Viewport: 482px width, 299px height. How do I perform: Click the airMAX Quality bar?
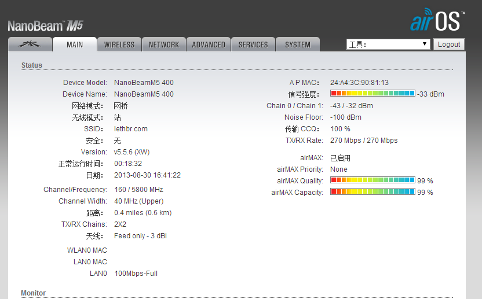(x=373, y=180)
